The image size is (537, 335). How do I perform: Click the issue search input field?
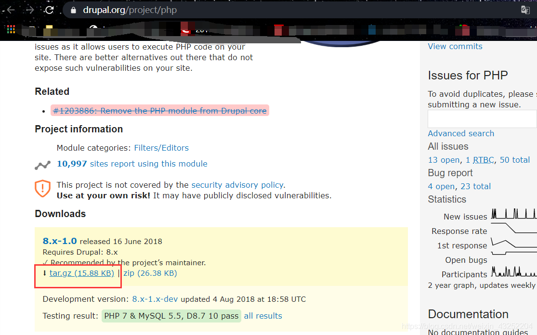click(x=482, y=119)
